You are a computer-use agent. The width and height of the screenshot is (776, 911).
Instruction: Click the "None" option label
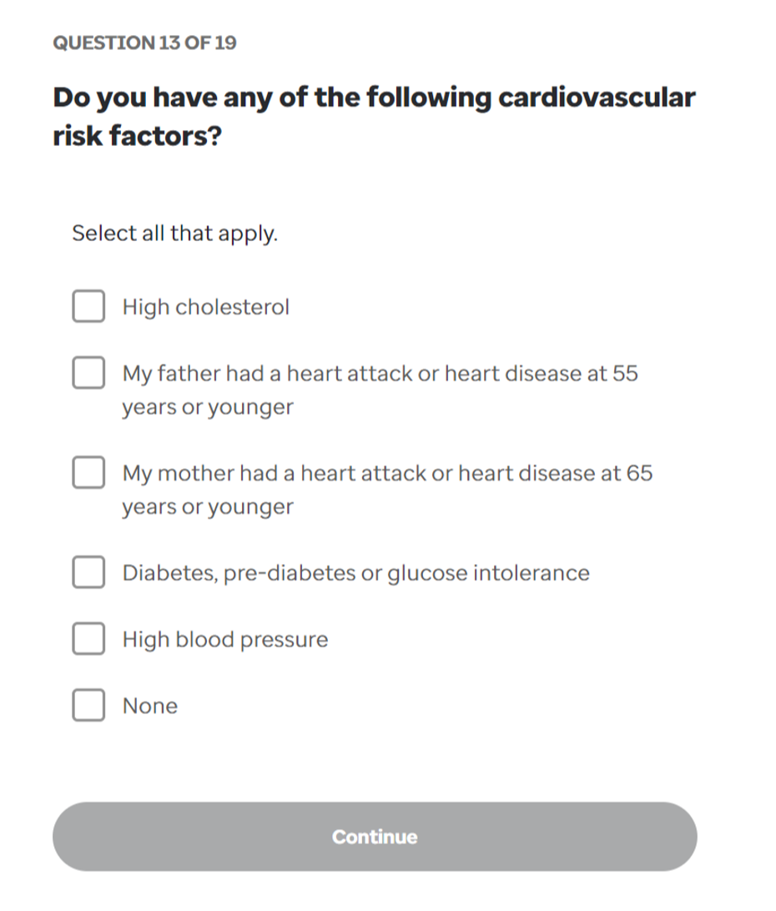point(150,706)
